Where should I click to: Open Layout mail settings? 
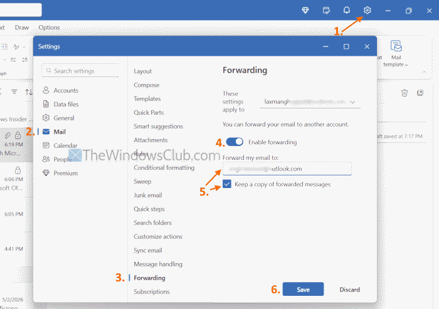pos(143,71)
